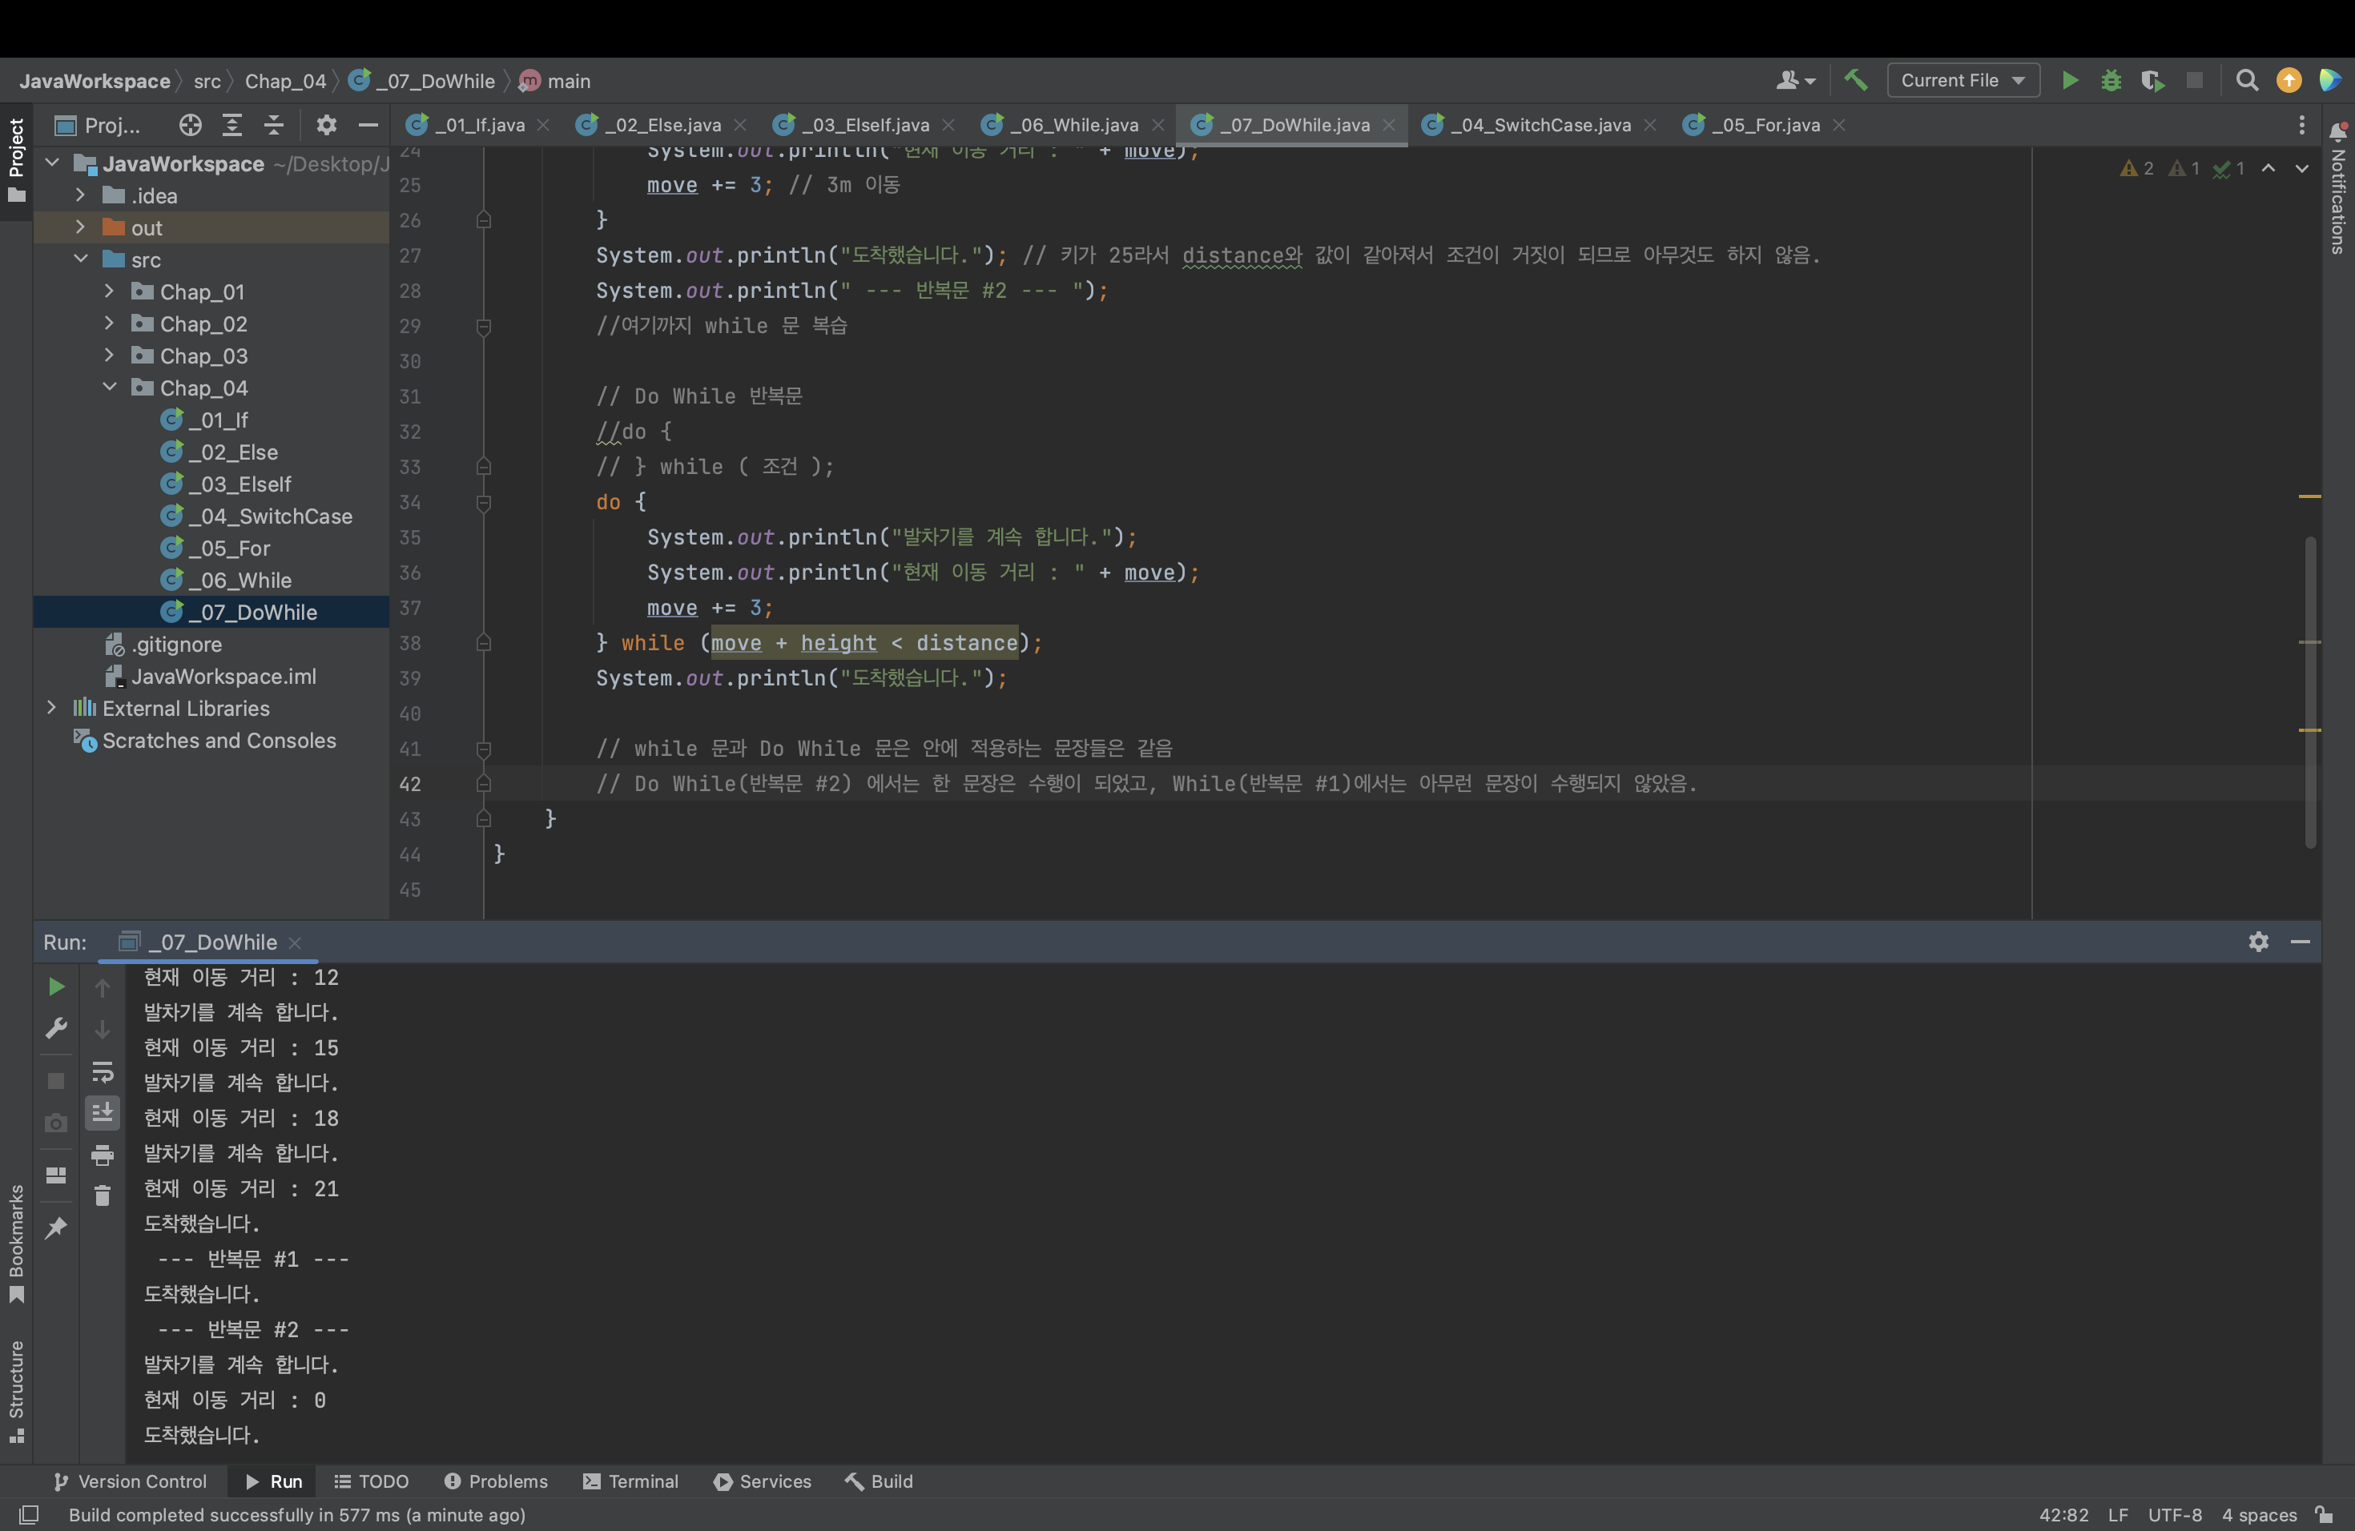Toggle tool window bars icon in status bar
Image resolution: width=2355 pixels, height=1531 pixels.
pyautogui.click(x=29, y=1515)
